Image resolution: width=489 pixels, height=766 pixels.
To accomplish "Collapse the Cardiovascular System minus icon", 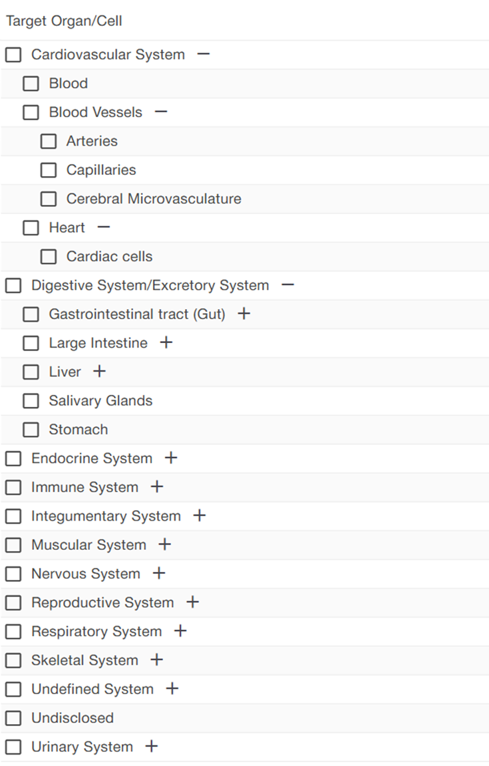I will coord(204,54).
